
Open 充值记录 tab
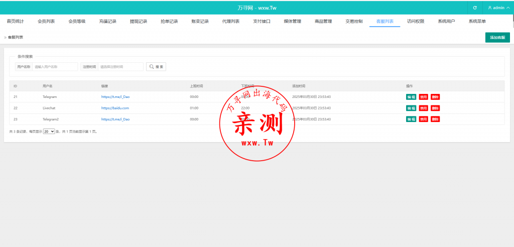click(108, 21)
